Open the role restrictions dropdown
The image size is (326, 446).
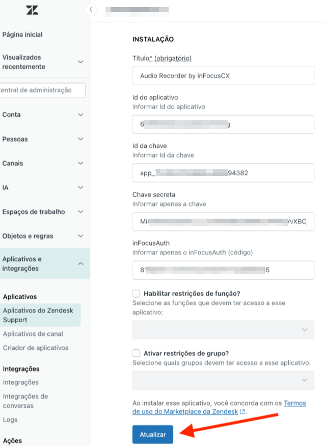coord(223,330)
